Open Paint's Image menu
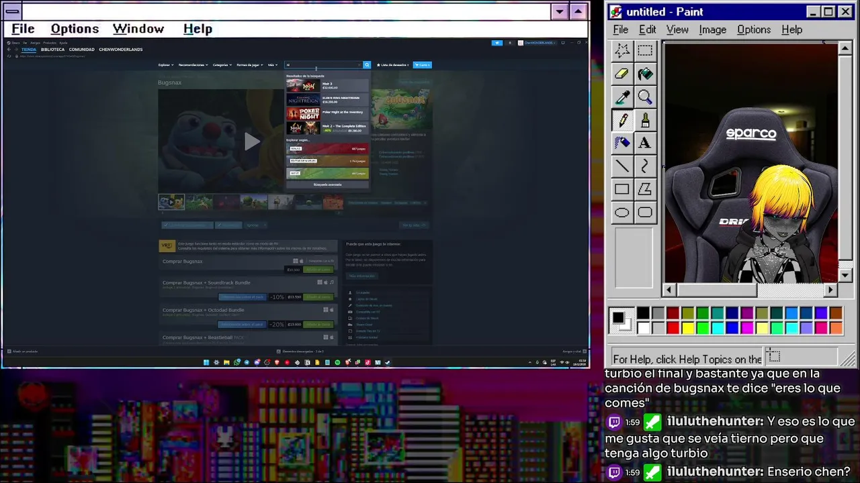 click(x=712, y=30)
